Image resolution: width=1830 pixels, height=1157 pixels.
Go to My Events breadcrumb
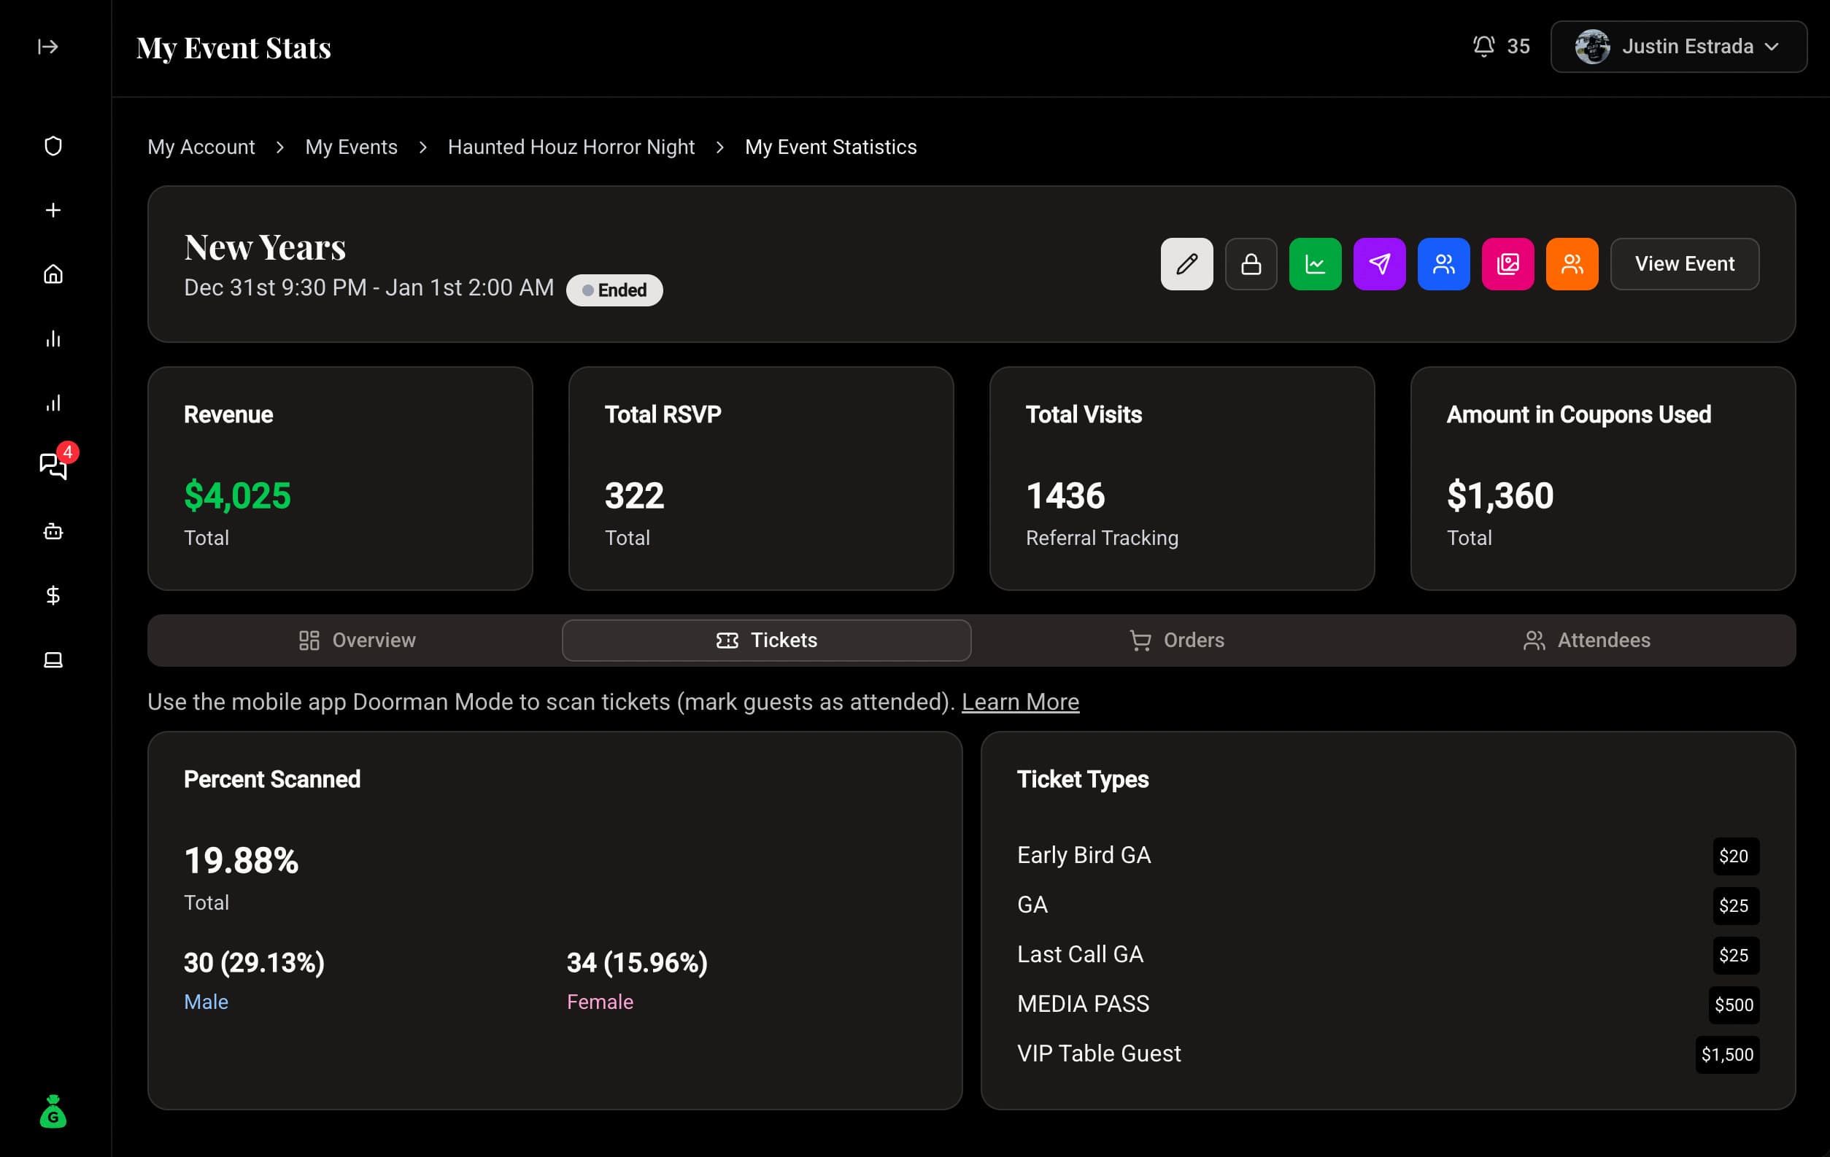click(x=351, y=147)
